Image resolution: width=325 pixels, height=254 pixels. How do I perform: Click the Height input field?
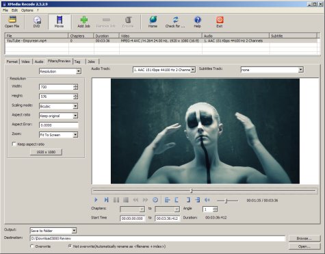point(56,97)
